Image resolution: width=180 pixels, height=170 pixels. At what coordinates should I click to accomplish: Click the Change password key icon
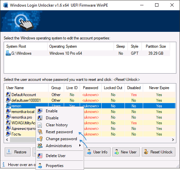pyautogui.click(x=40, y=139)
